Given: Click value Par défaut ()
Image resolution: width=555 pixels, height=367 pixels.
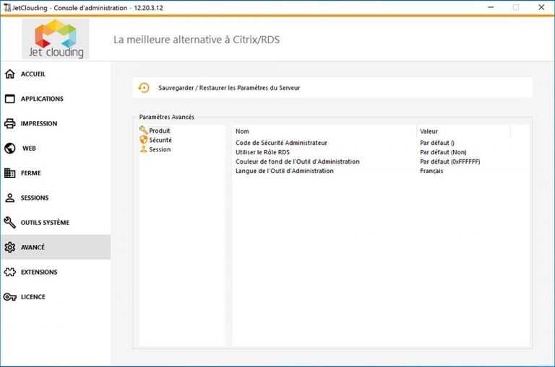Looking at the screenshot, I should pyautogui.click(x=437, y=143).
